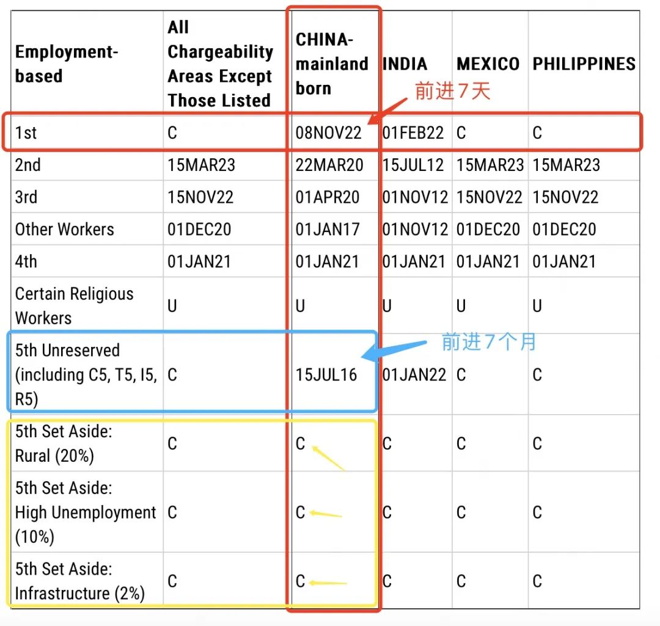Select the INDIA column header
The image size is (660, 626).
tap(405, 64)
